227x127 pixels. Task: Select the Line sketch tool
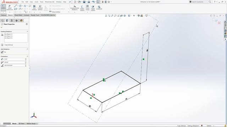[x=16, y=6]
